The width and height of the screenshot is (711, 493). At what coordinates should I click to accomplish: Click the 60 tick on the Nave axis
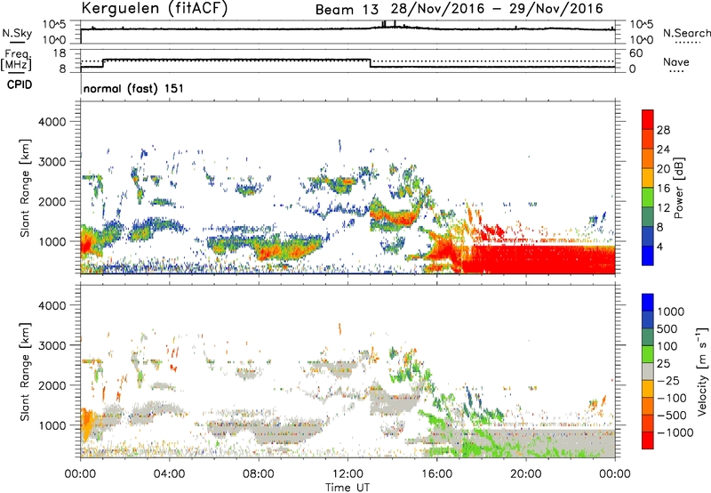[636, 53]
